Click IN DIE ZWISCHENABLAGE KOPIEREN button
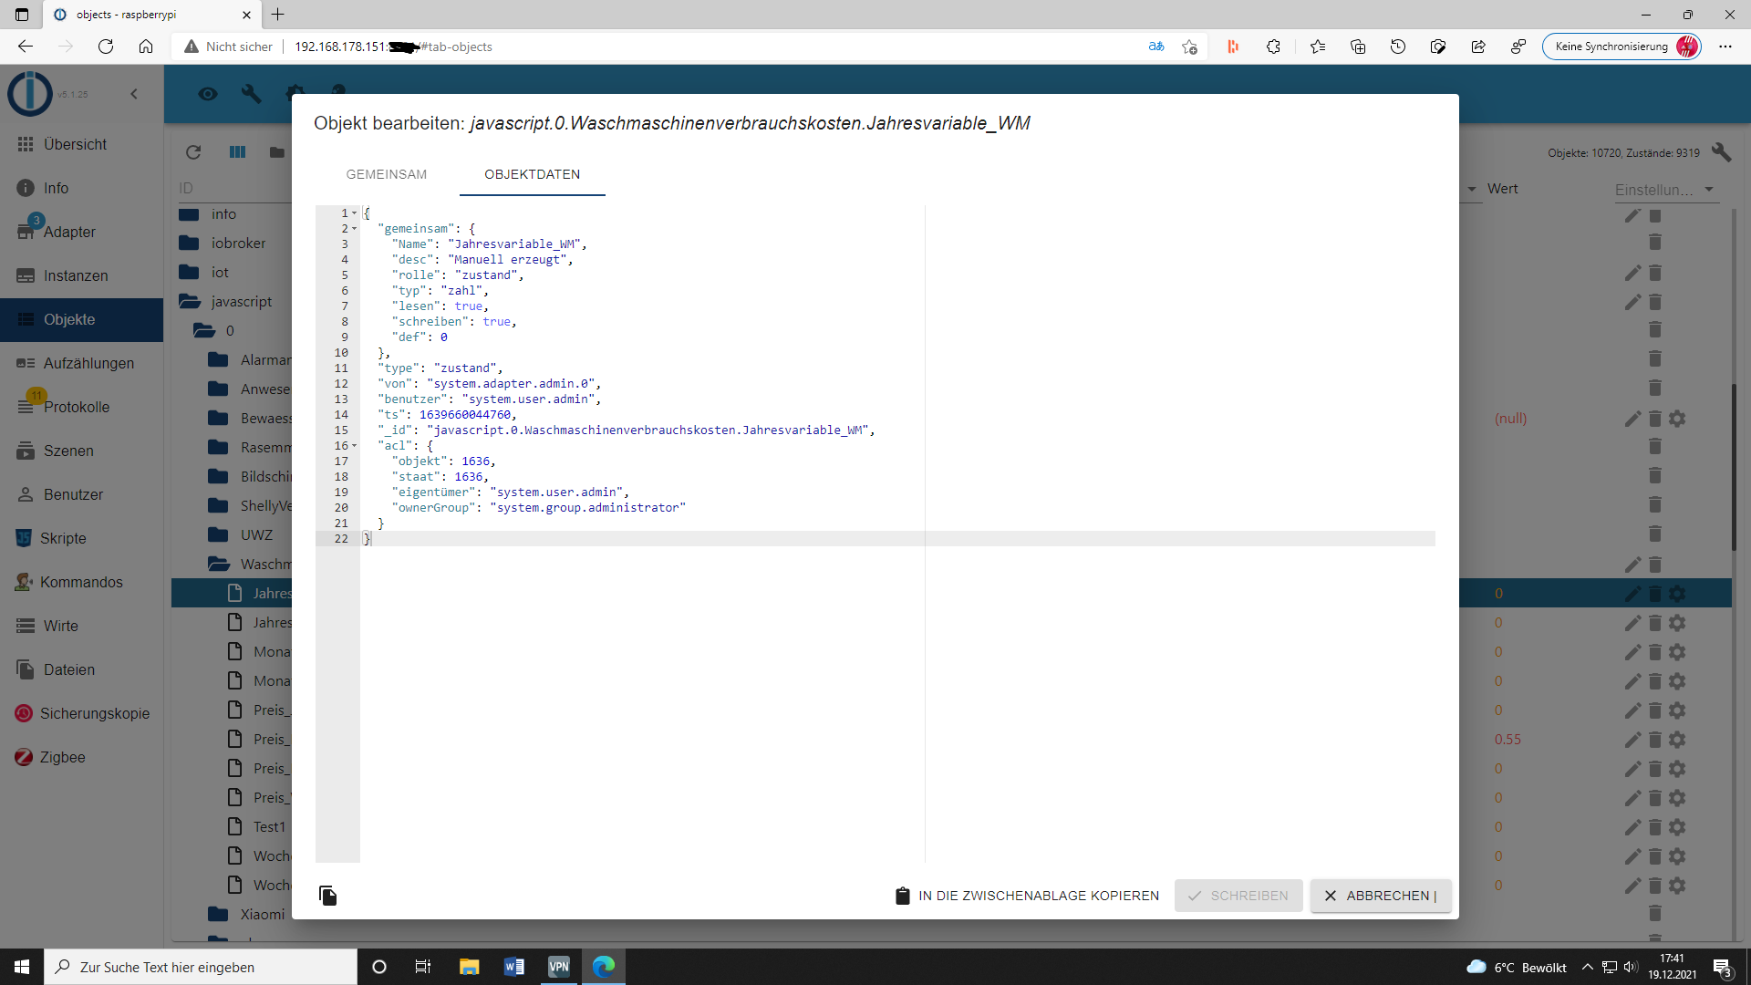This screenshot has width=1751, height=985. click(x=1027, y=896)
